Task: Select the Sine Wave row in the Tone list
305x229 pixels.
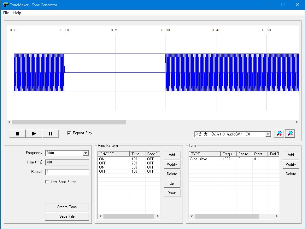Action: click(234, 159)
